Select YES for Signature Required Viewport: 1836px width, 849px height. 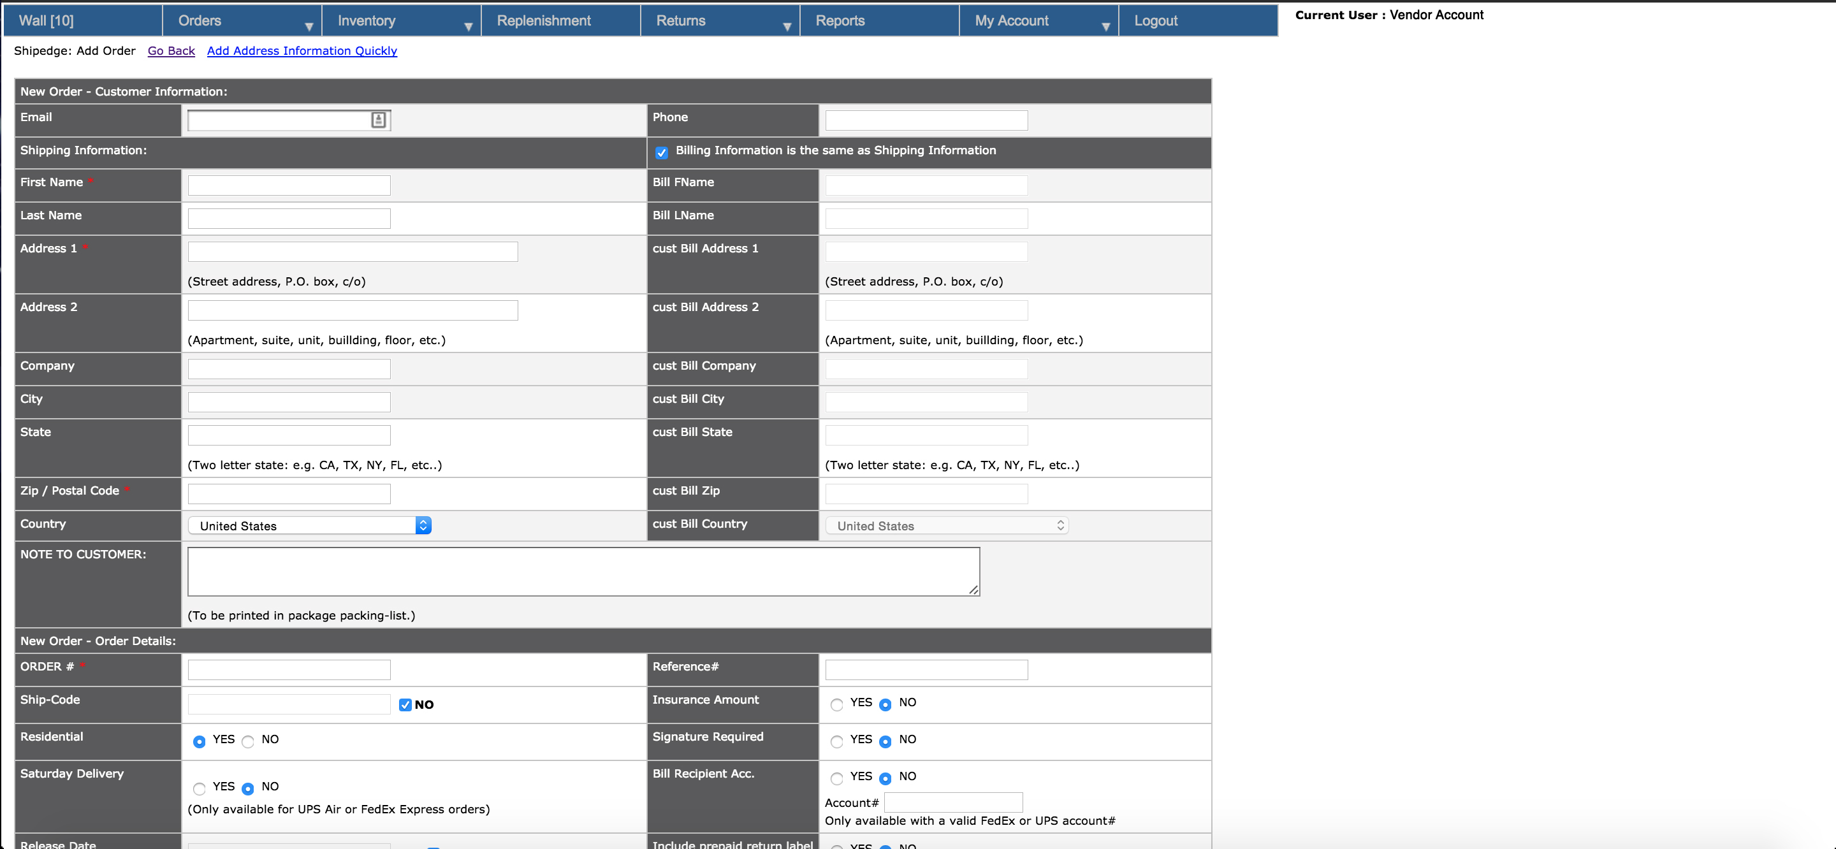coord(837,741)
